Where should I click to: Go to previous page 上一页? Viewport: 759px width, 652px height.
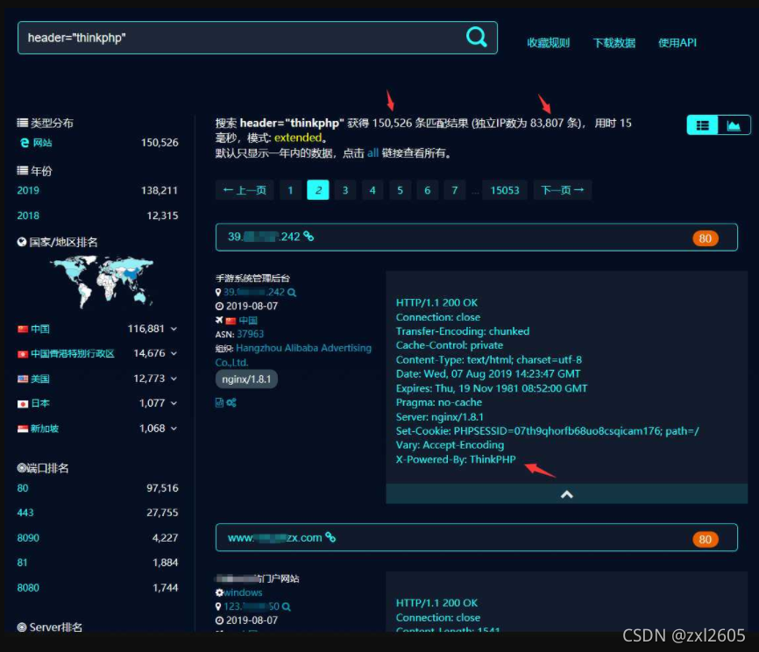click(245, 190)
